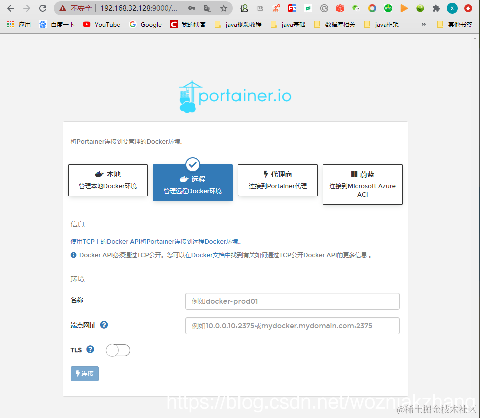
Task: Open the YouTube bookmark
Action: [x=102, y=24]
